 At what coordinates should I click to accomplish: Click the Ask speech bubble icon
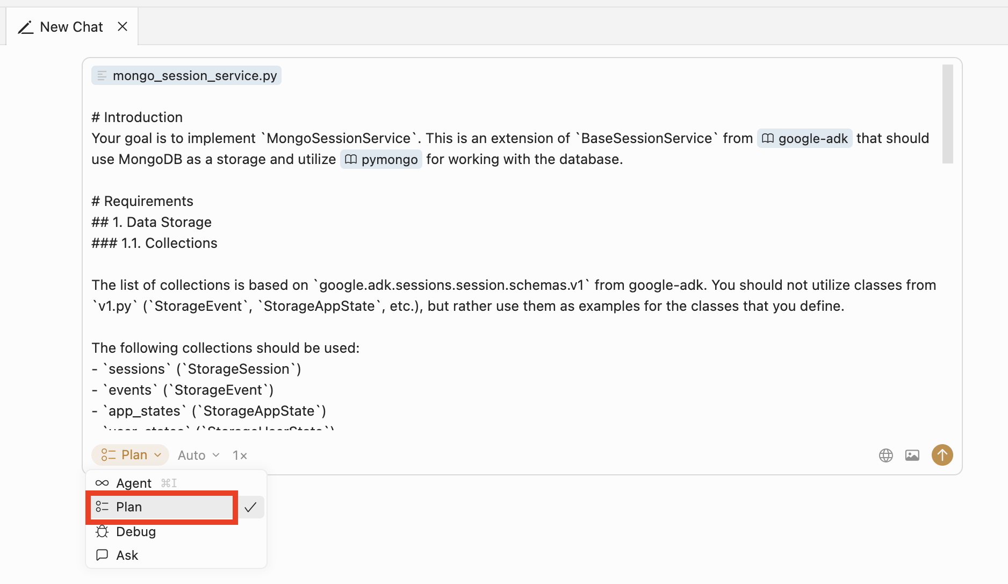pyautogui.click(x=102, y=554)
